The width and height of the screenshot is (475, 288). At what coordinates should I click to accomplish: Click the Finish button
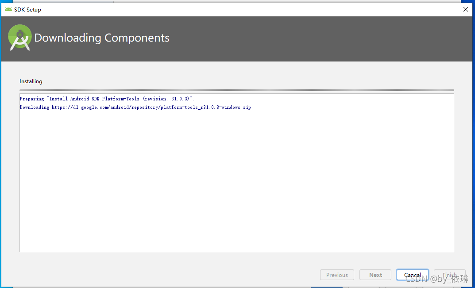450,275
